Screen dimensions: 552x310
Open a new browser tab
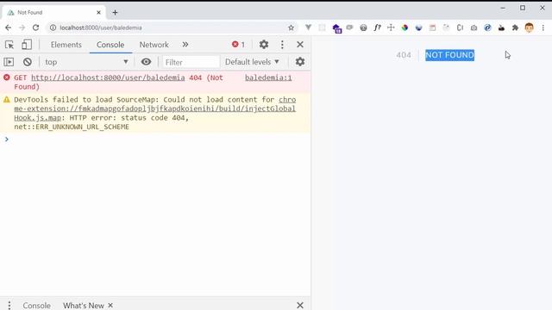click(115, 12)
